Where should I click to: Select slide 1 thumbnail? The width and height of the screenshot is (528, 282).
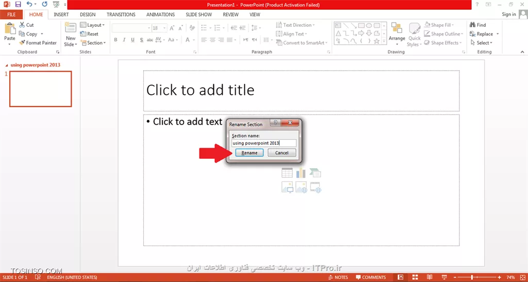(x=40, y=89)
